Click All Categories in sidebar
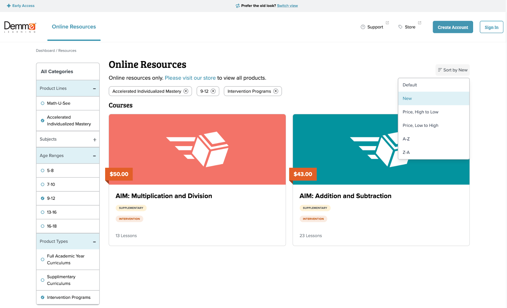The height and width of the screenshot is (308, 507). (x=57, y=72)
